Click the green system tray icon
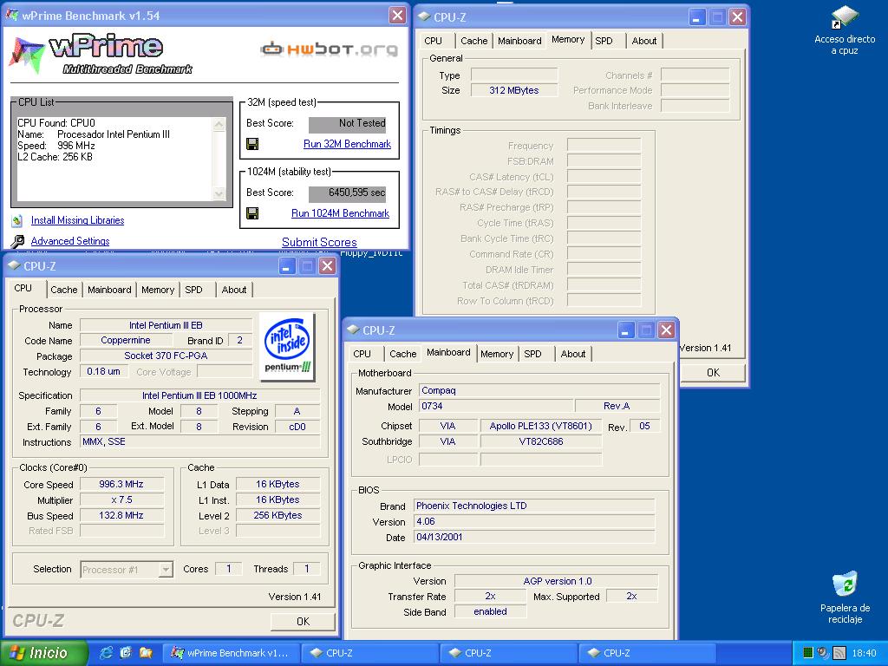 tap(808, 653)
